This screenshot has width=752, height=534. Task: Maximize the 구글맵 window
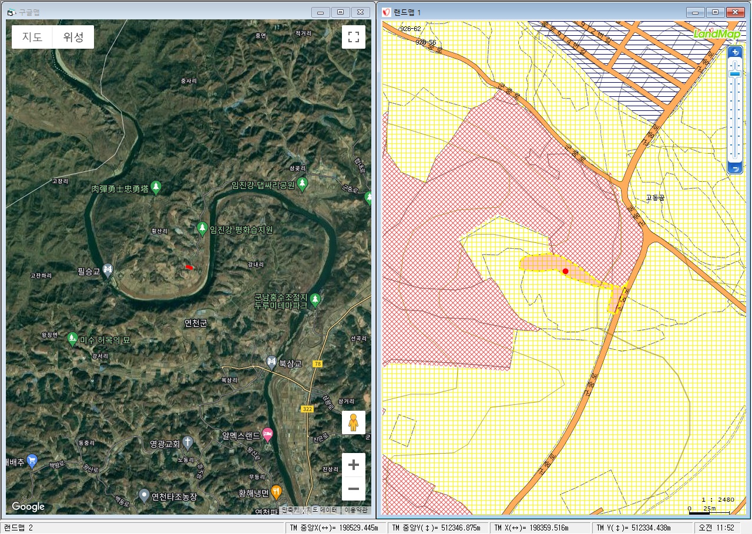coord(340,12)
